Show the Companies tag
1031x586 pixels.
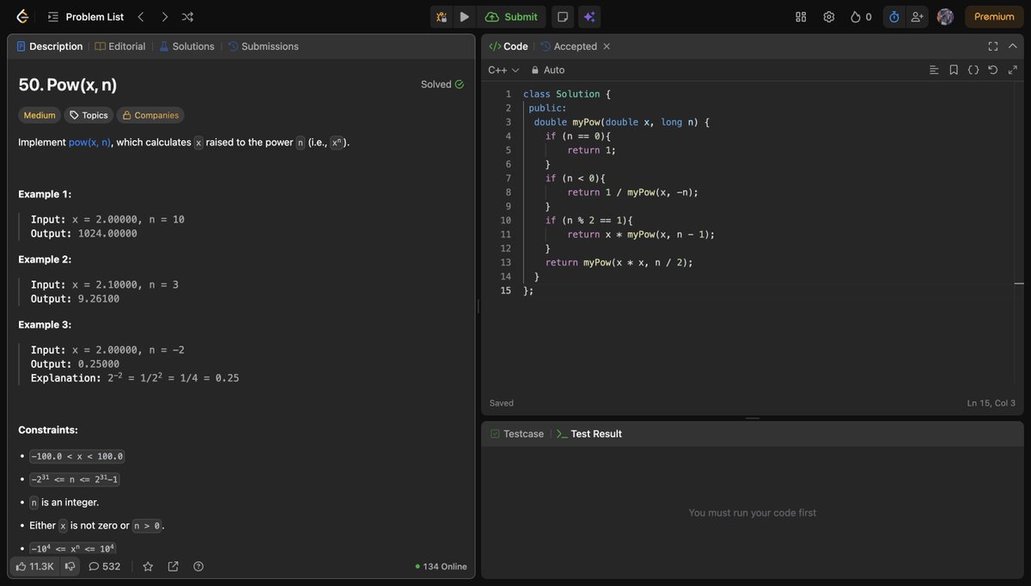150,115
